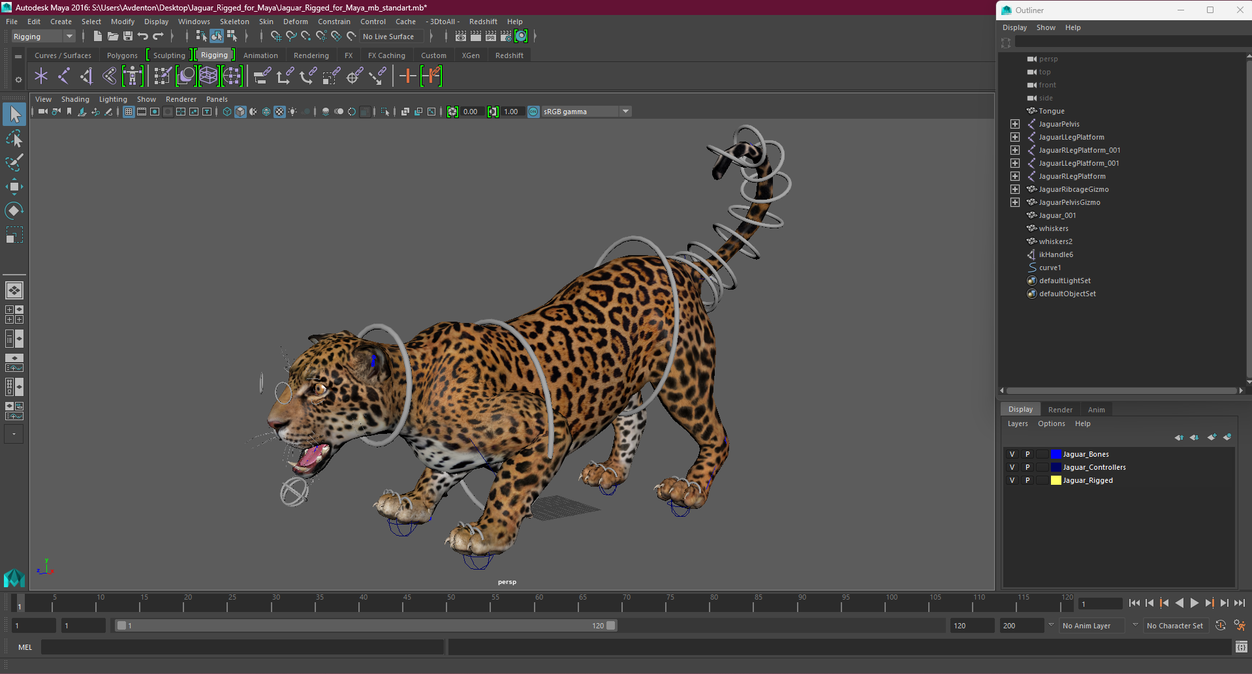Click the Create Joint shelf icon
The width and height of the screenshot is (1252, 674).
click(64, 76)
